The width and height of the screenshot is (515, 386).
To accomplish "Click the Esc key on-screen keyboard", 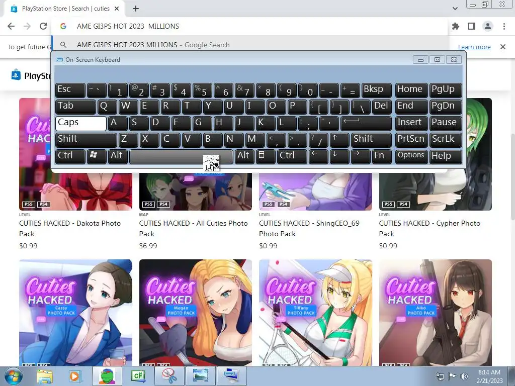I will 70,90.
